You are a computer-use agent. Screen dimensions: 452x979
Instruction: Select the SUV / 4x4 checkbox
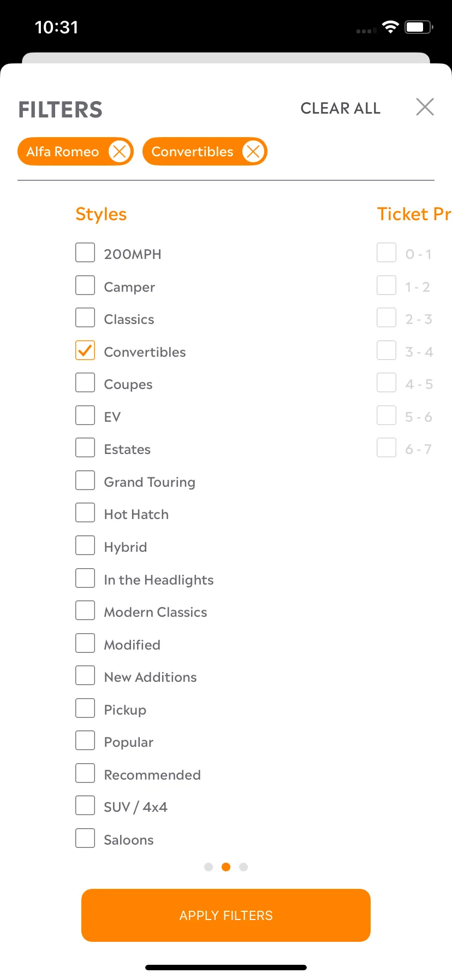point(85,806)
